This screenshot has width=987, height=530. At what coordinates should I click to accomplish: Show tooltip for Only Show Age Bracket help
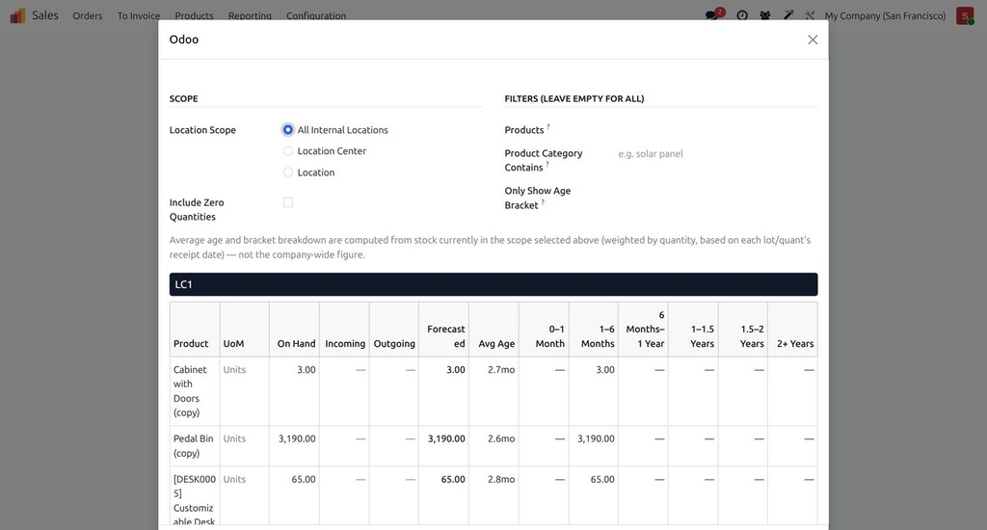click(x=544, y=202)
